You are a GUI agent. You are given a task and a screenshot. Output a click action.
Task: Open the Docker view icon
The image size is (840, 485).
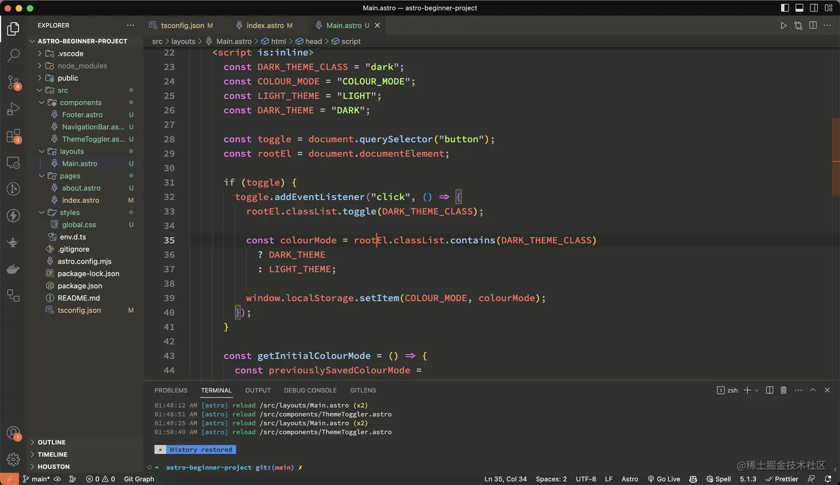13,269
